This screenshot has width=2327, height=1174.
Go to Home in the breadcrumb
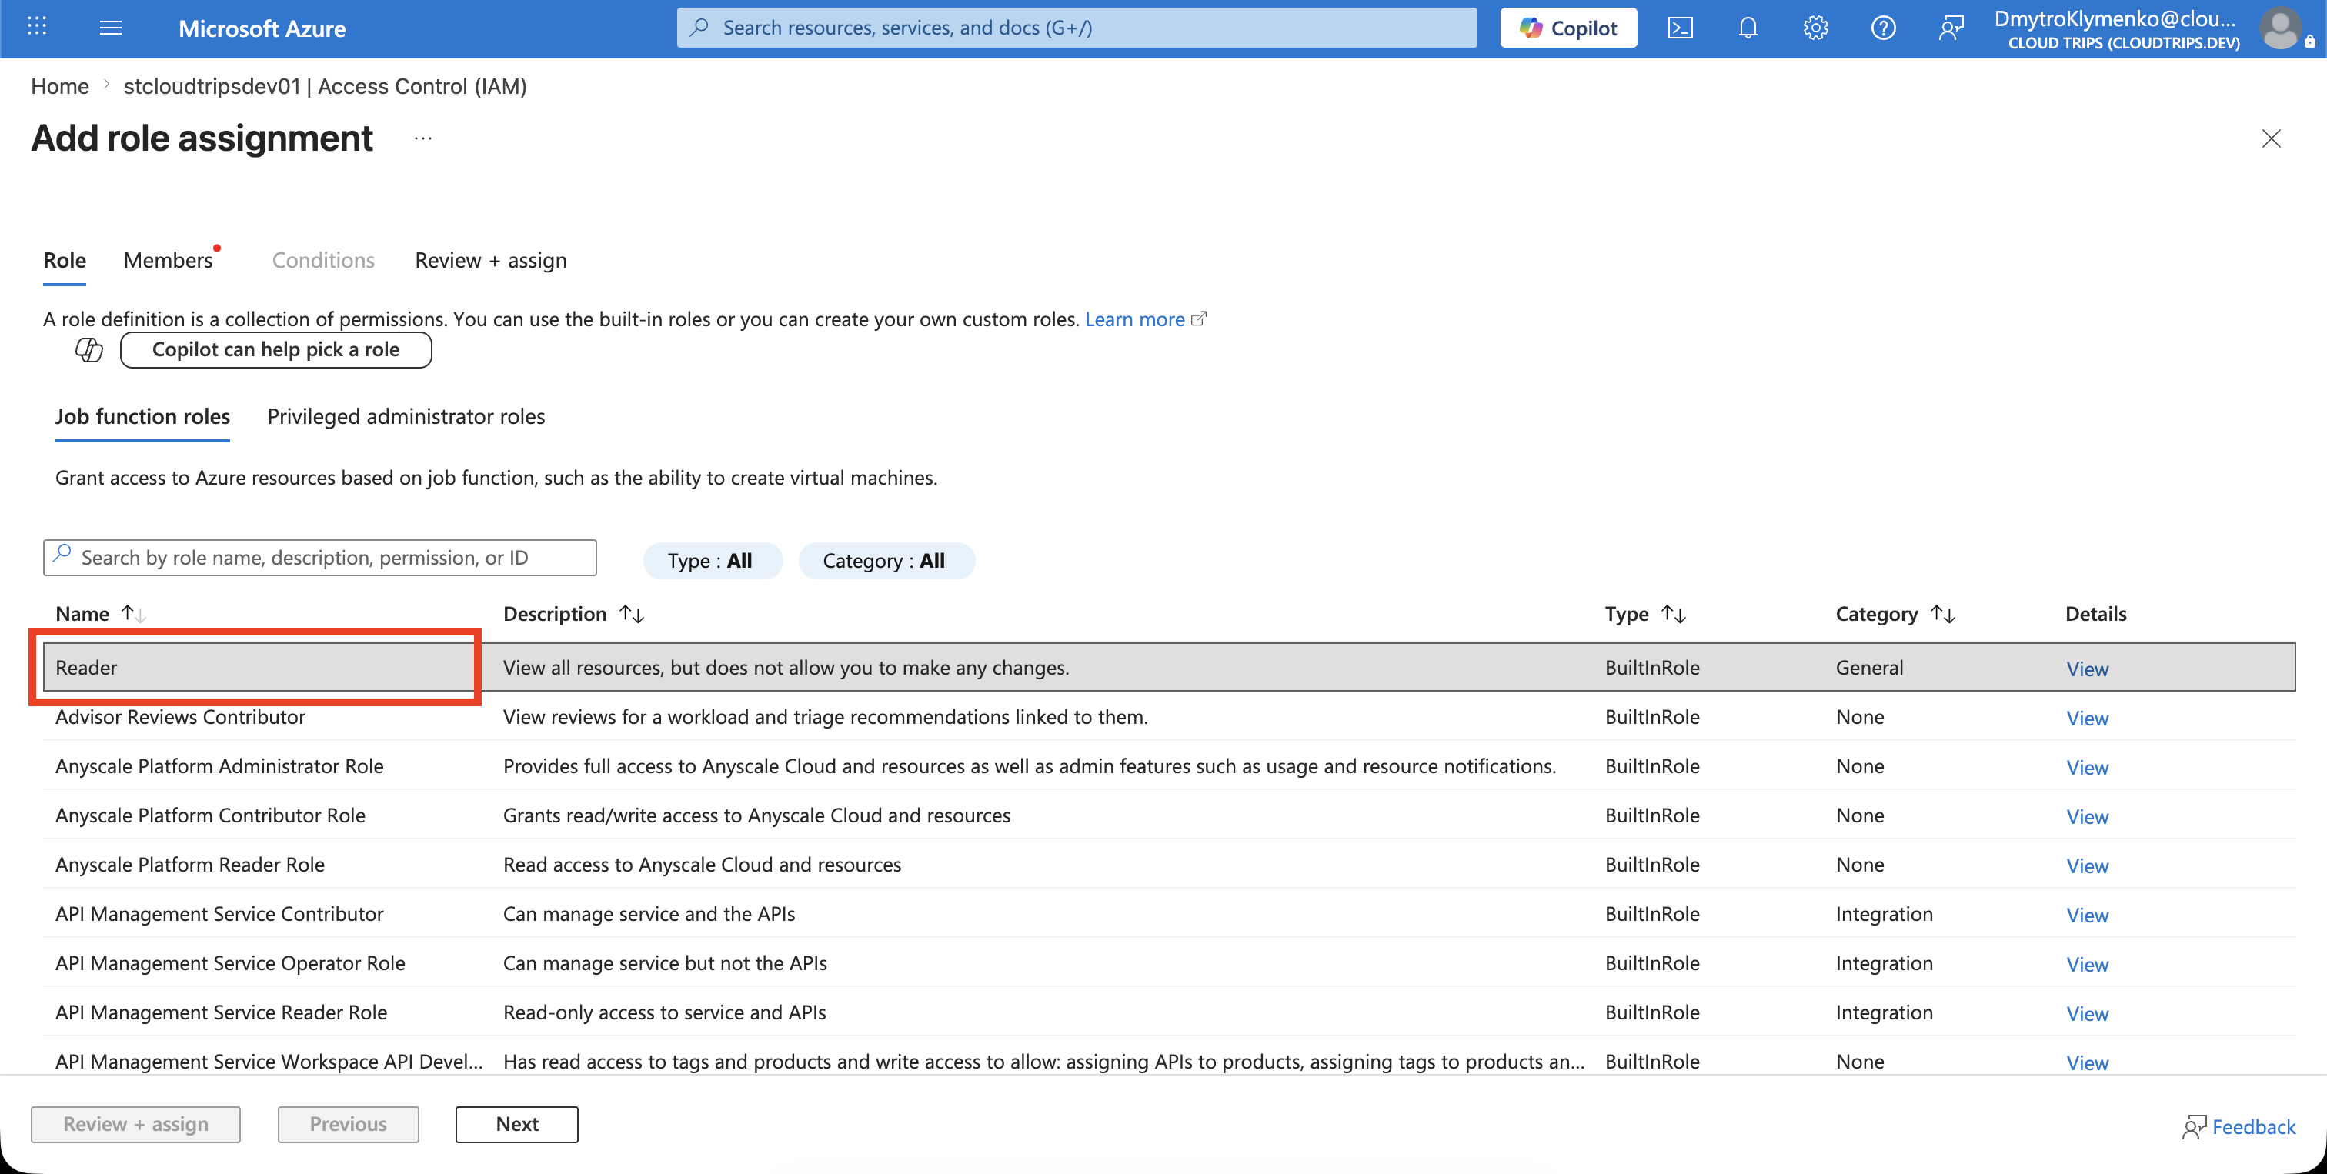click(x=59, y=86)
